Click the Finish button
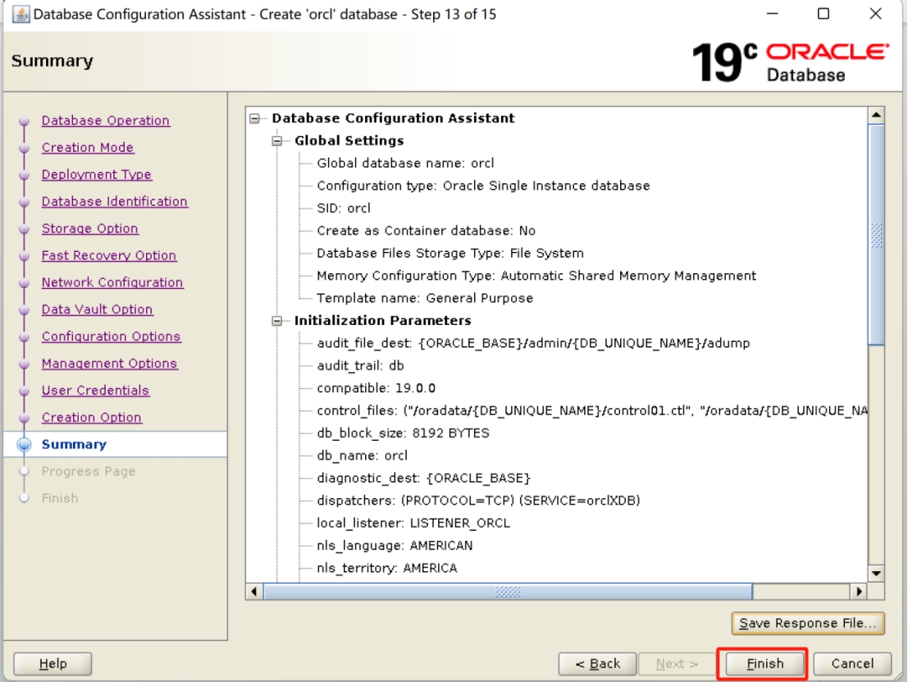Image resolution: width=908 pixels, height=682 pixels. point(764,664)
